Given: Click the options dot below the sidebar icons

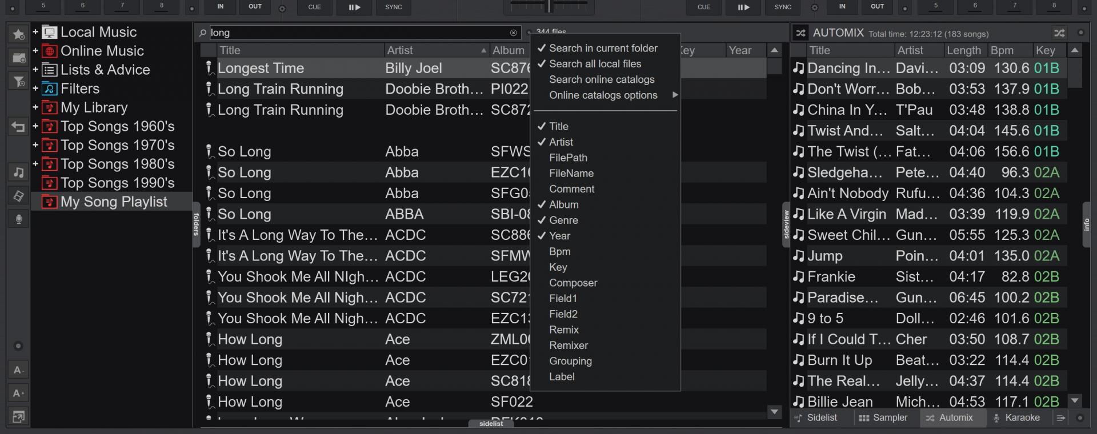Looking at the screenshot, I should (x=18, y=346).
